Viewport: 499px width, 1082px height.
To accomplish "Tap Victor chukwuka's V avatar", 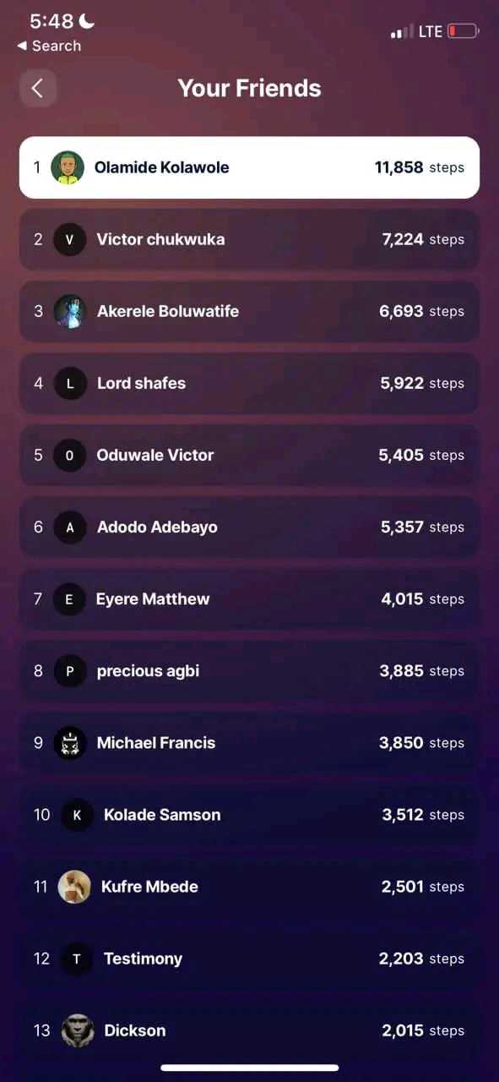I will [x=70, y=239].
